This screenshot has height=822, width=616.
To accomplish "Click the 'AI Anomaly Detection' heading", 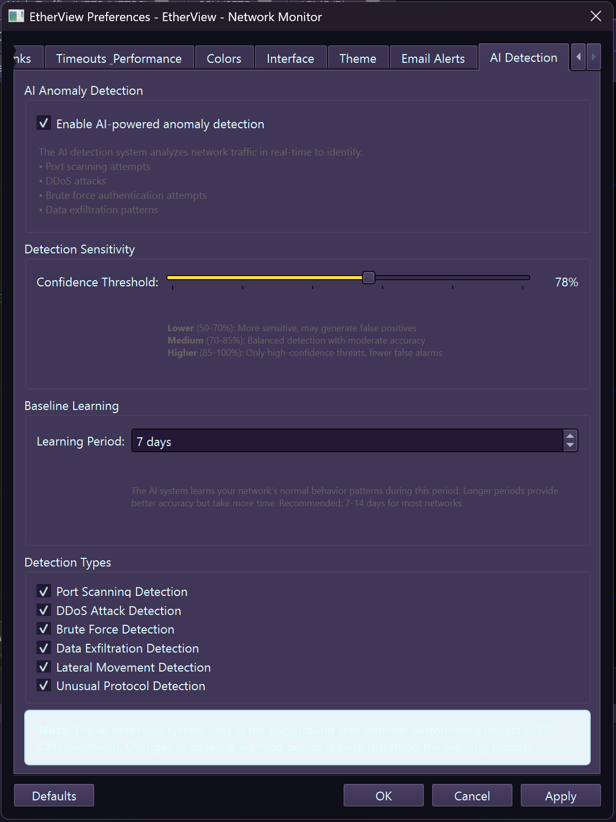I will [x=84, y=91].
